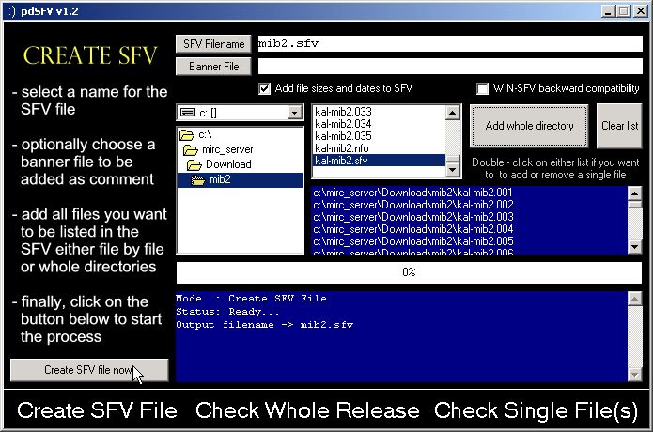653x432 pixels.
Task: Click the Status: Ready log line
Action: point(227,312)
